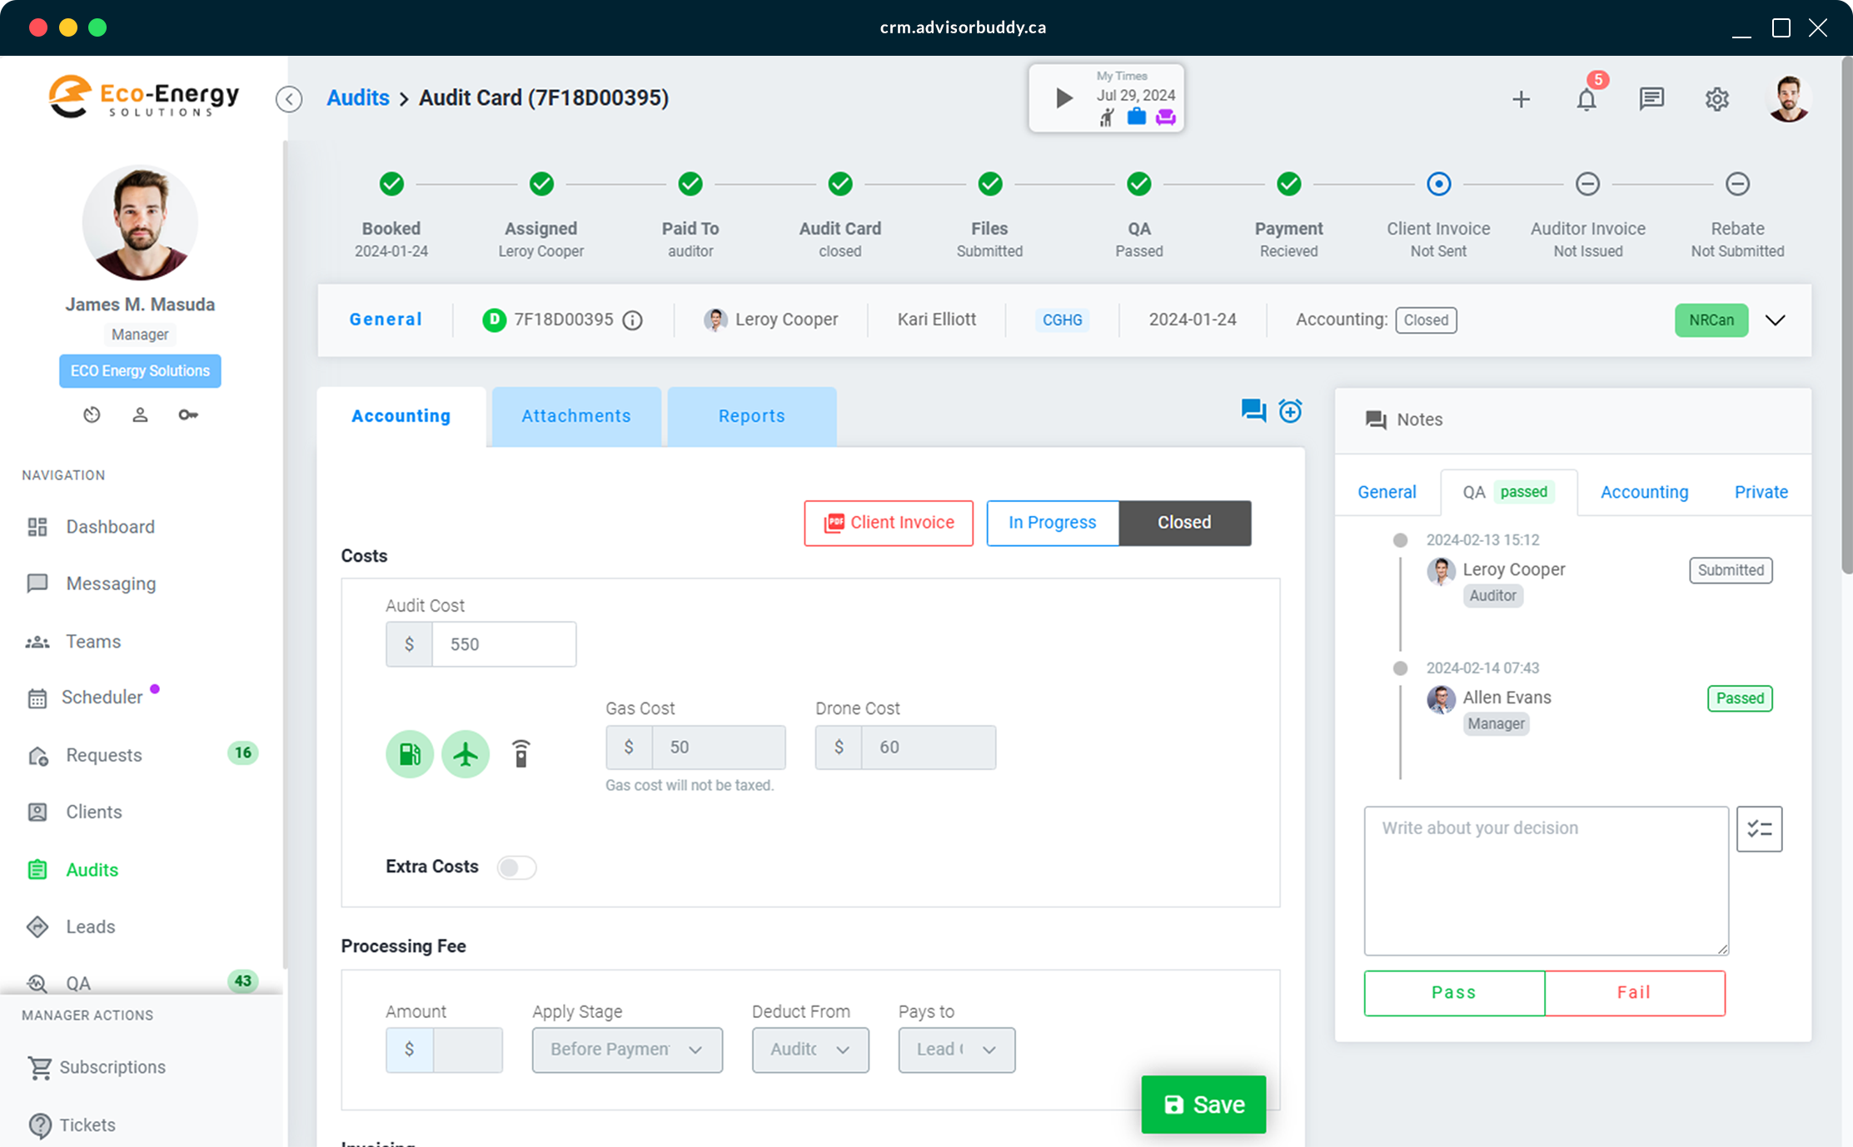Click the gas cost fuel pump icon

410,754
